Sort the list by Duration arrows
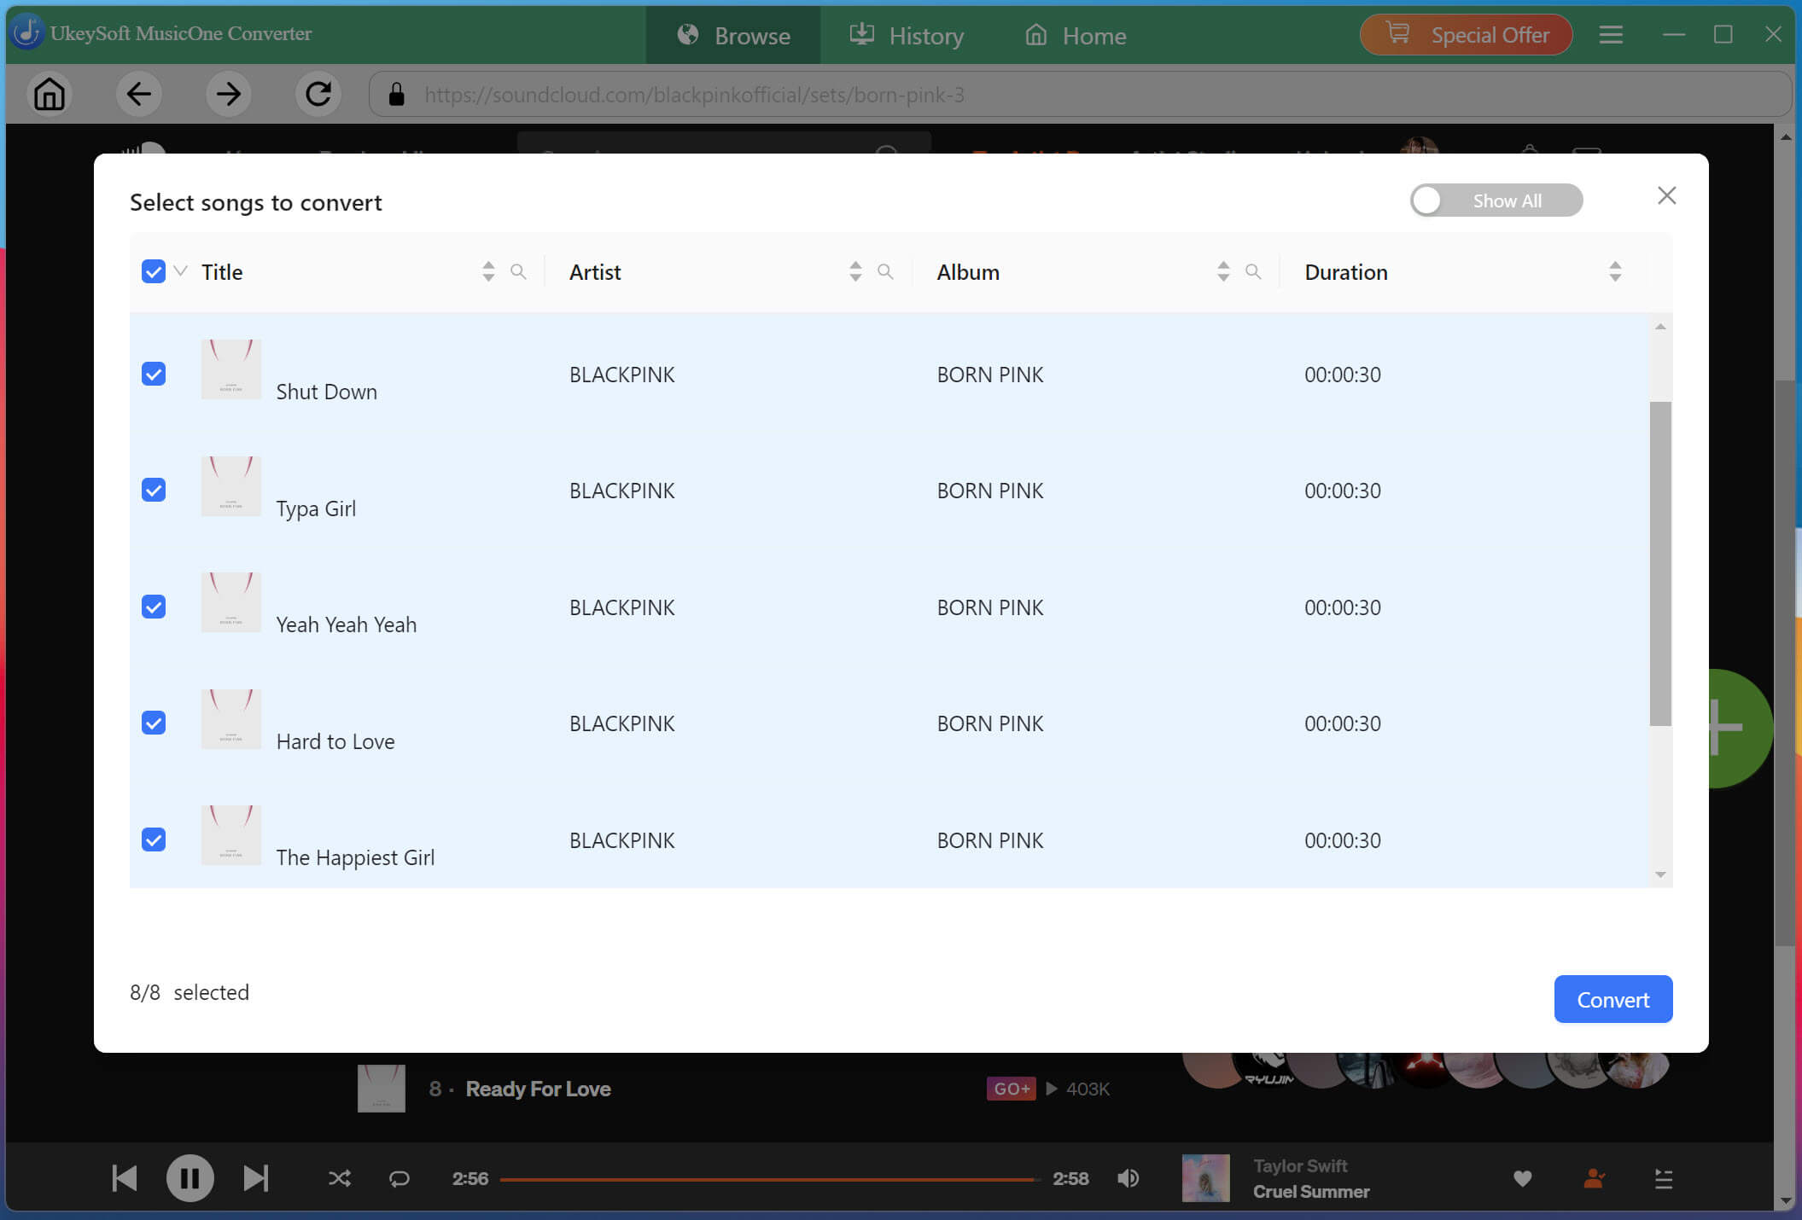This screenshot has height=1220, width=1802. click(x=1615, y=272)
